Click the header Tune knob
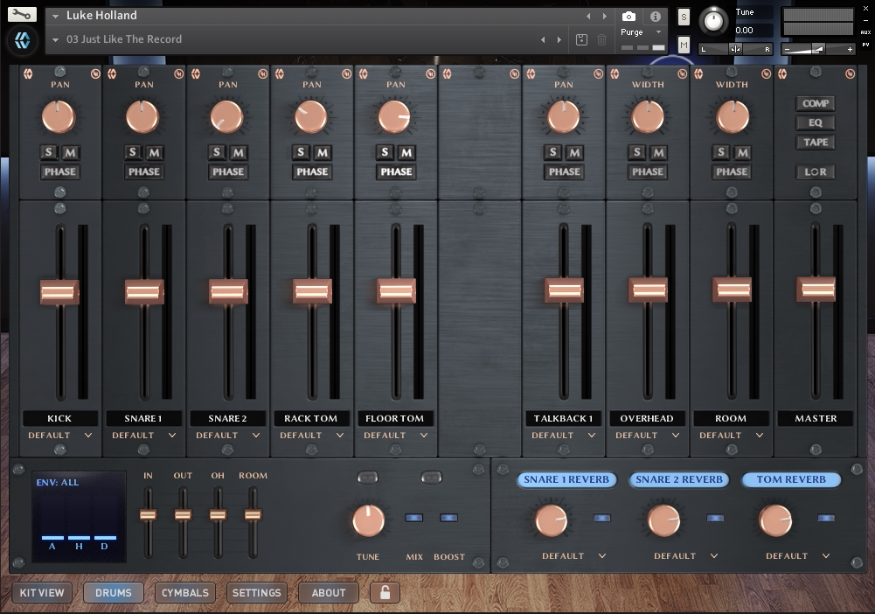Image resolution: width=875 pixels, height=614 pixels. pos(713,21)
